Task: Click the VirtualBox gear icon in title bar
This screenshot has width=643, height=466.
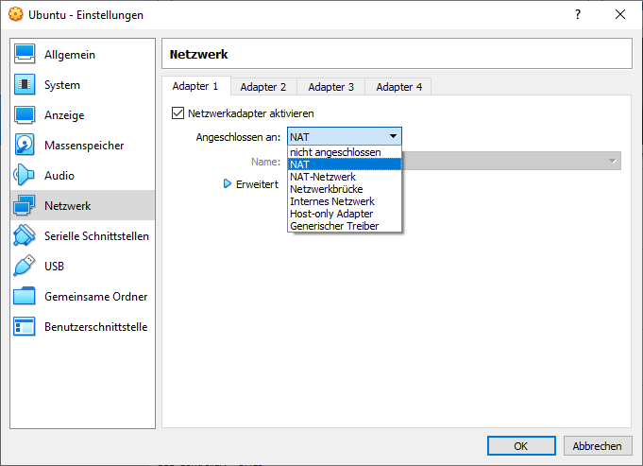Action: (x=16, y=14)
